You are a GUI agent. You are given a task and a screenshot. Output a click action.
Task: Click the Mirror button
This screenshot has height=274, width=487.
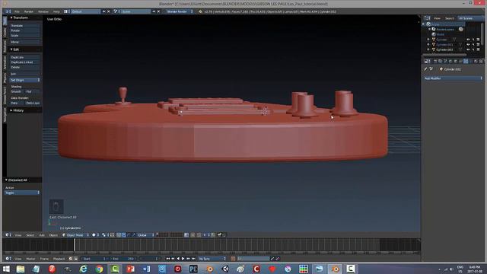point(24,42)
